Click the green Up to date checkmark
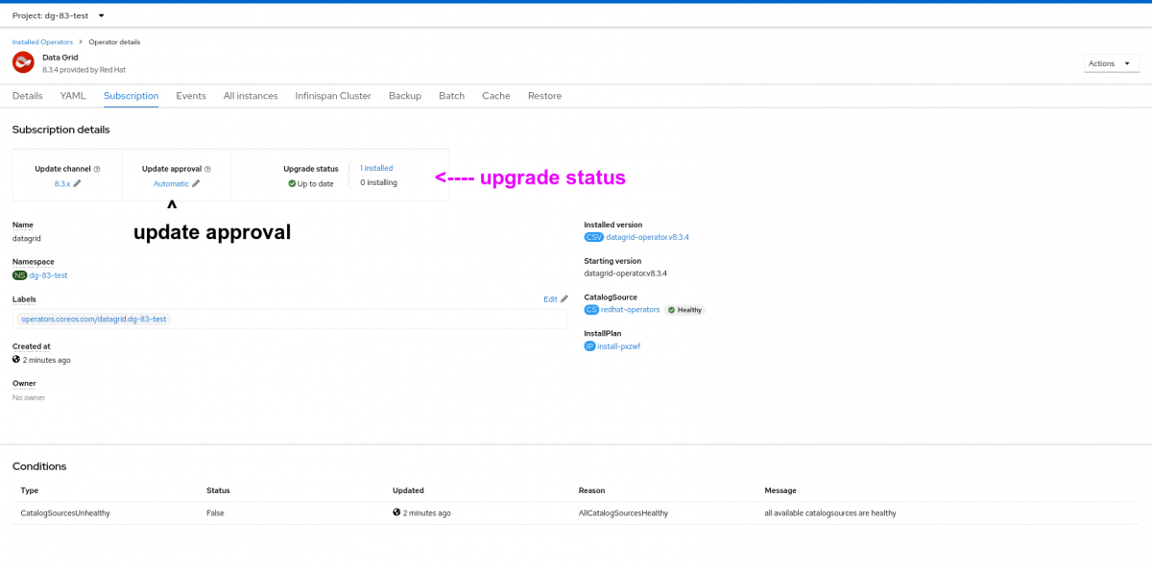1152x569 pixels. 292,183
